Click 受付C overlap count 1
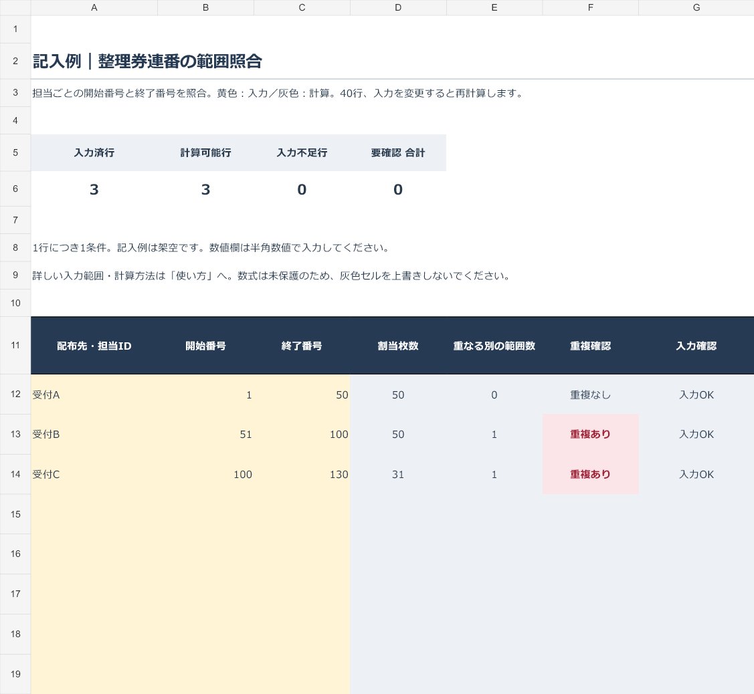 coord(494,474)
